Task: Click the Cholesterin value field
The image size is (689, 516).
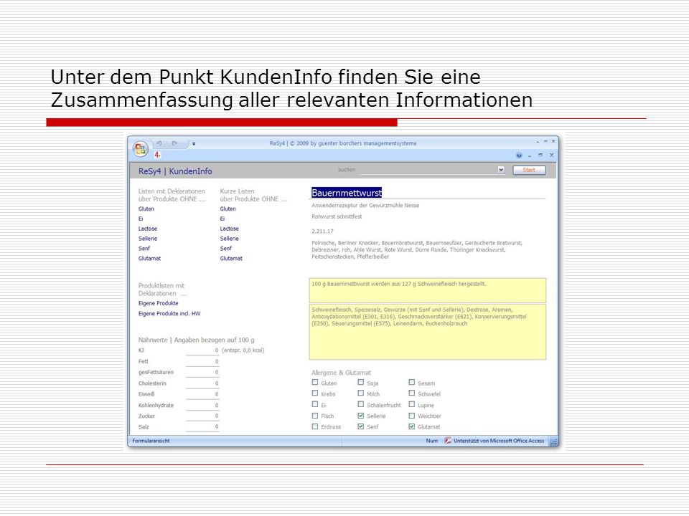Action: [202, 383]
